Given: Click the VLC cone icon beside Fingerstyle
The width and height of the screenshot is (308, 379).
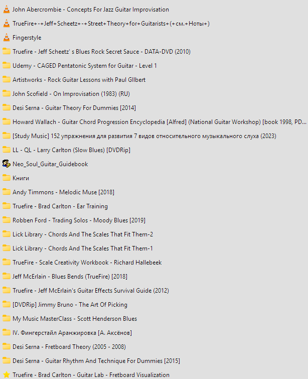Looking at the screenshot, I should [x=7, y=38].
